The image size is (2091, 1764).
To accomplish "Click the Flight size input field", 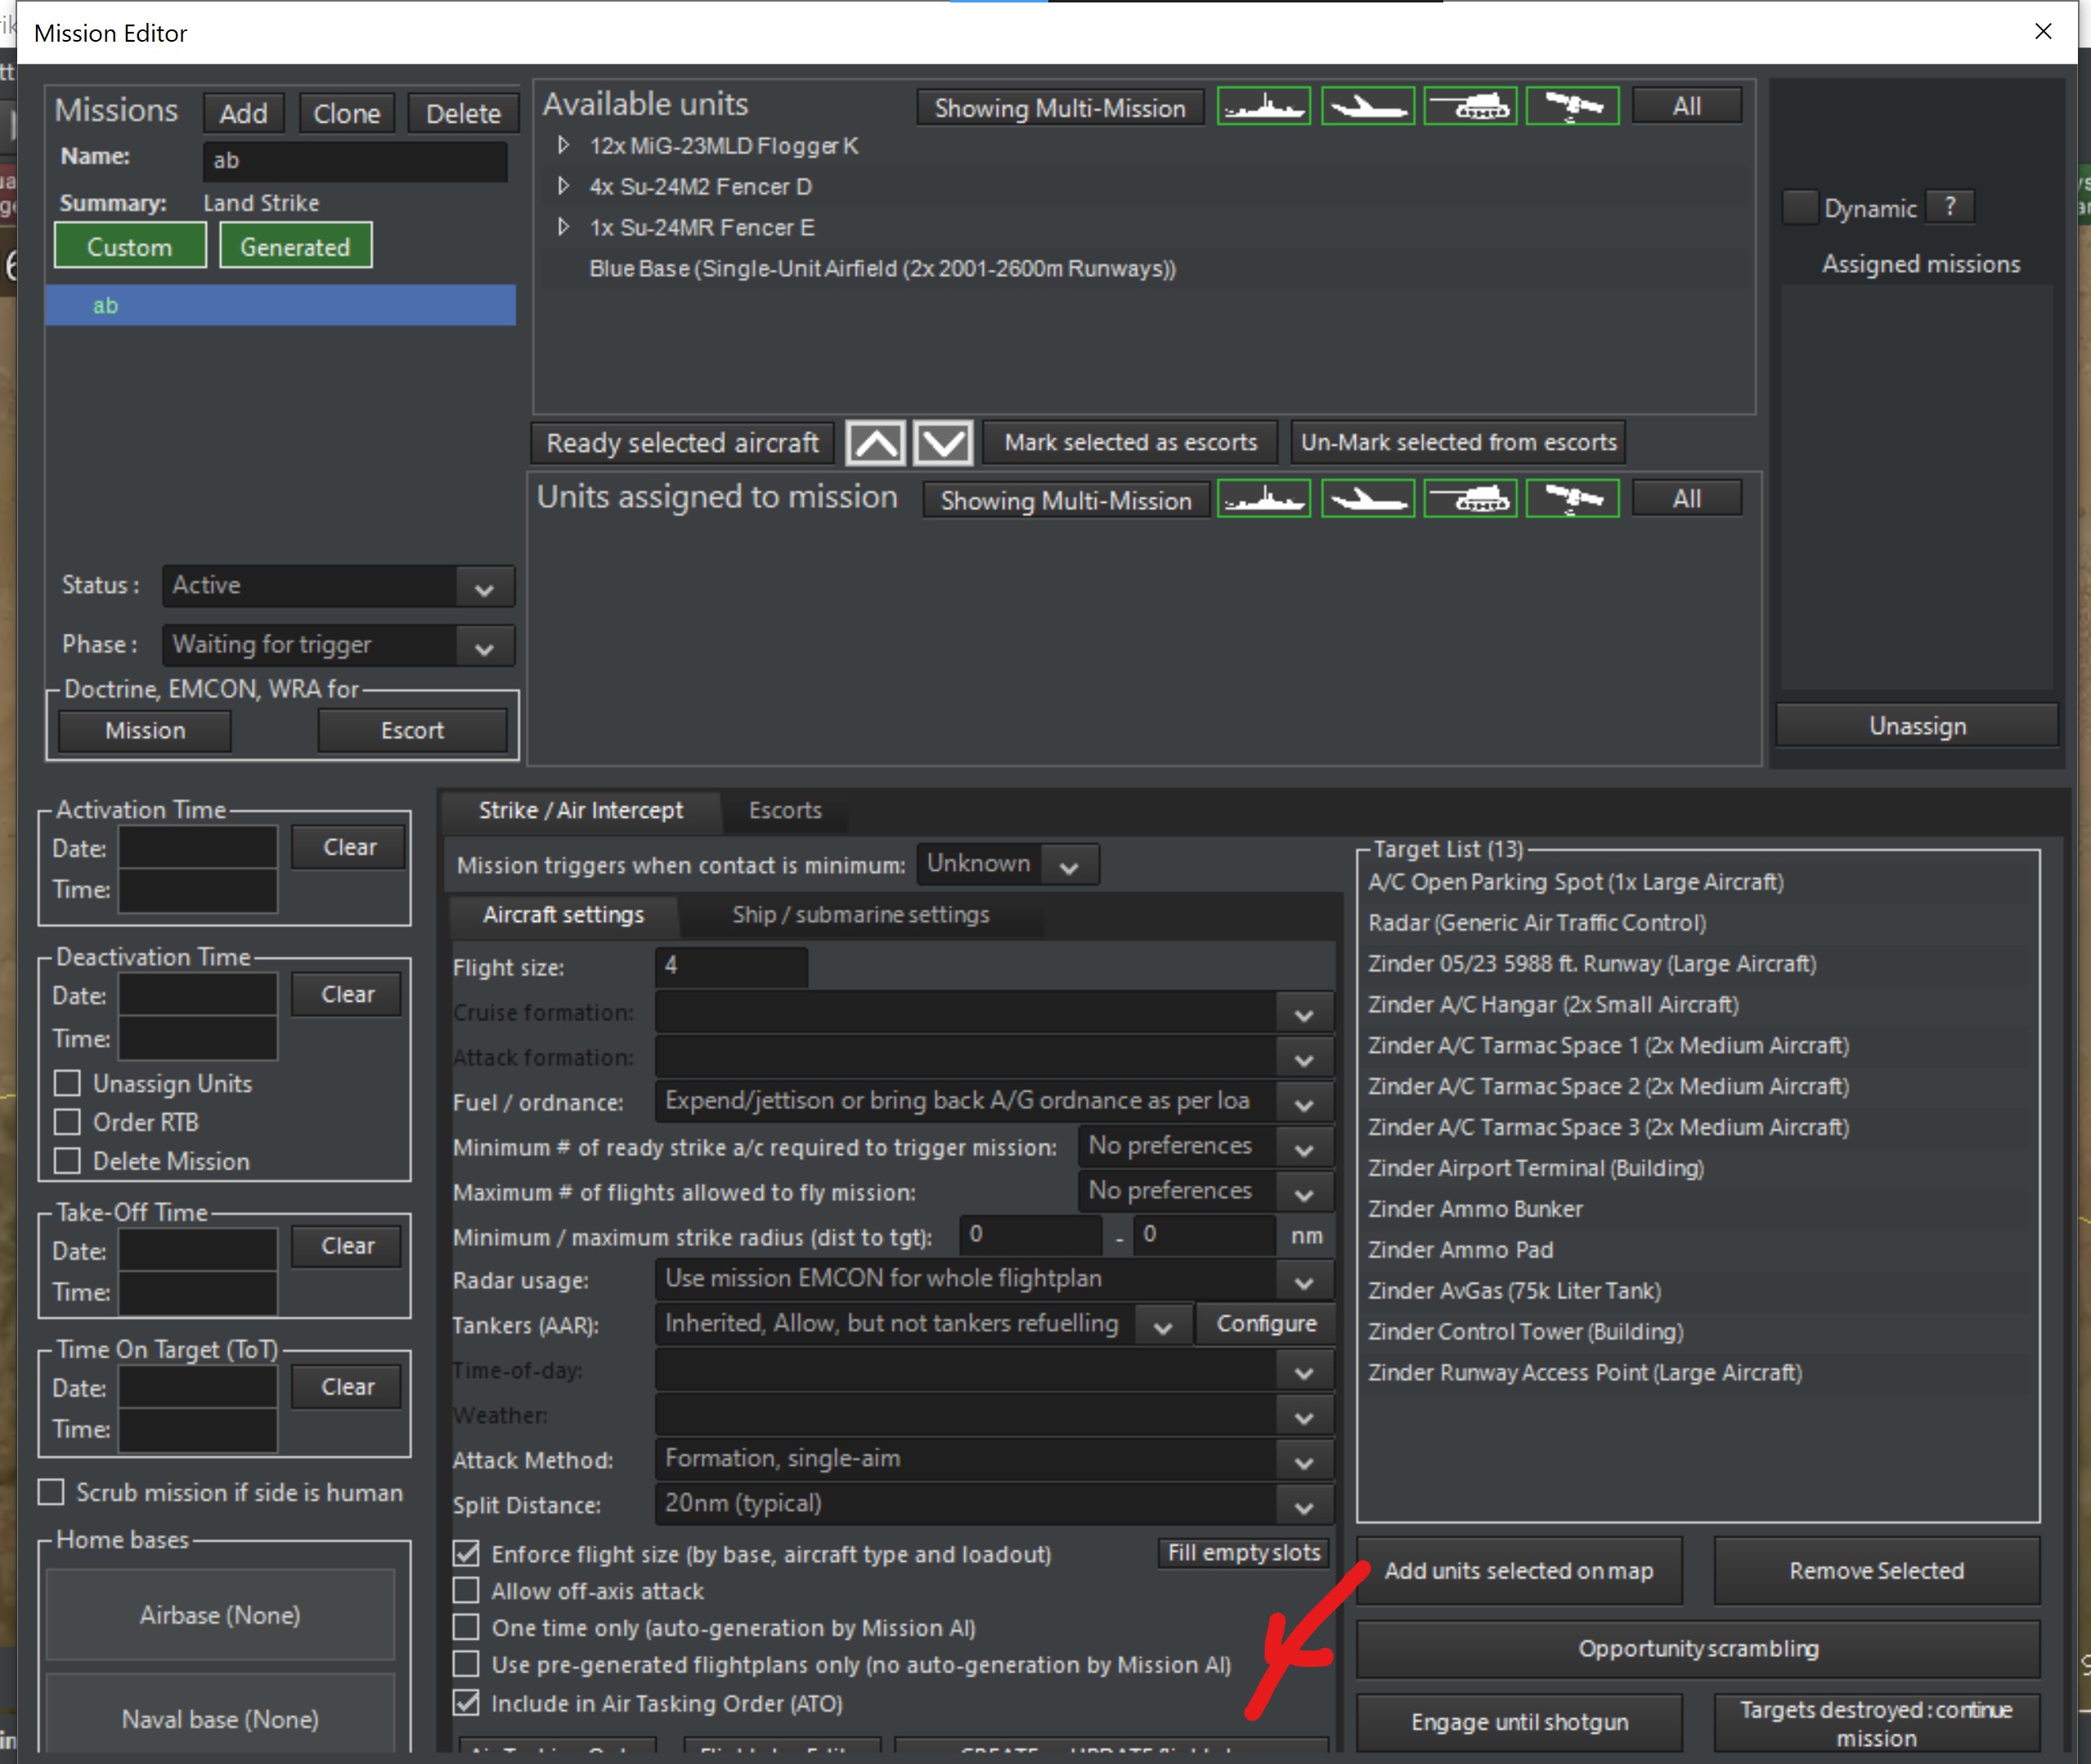I will 731,966.
